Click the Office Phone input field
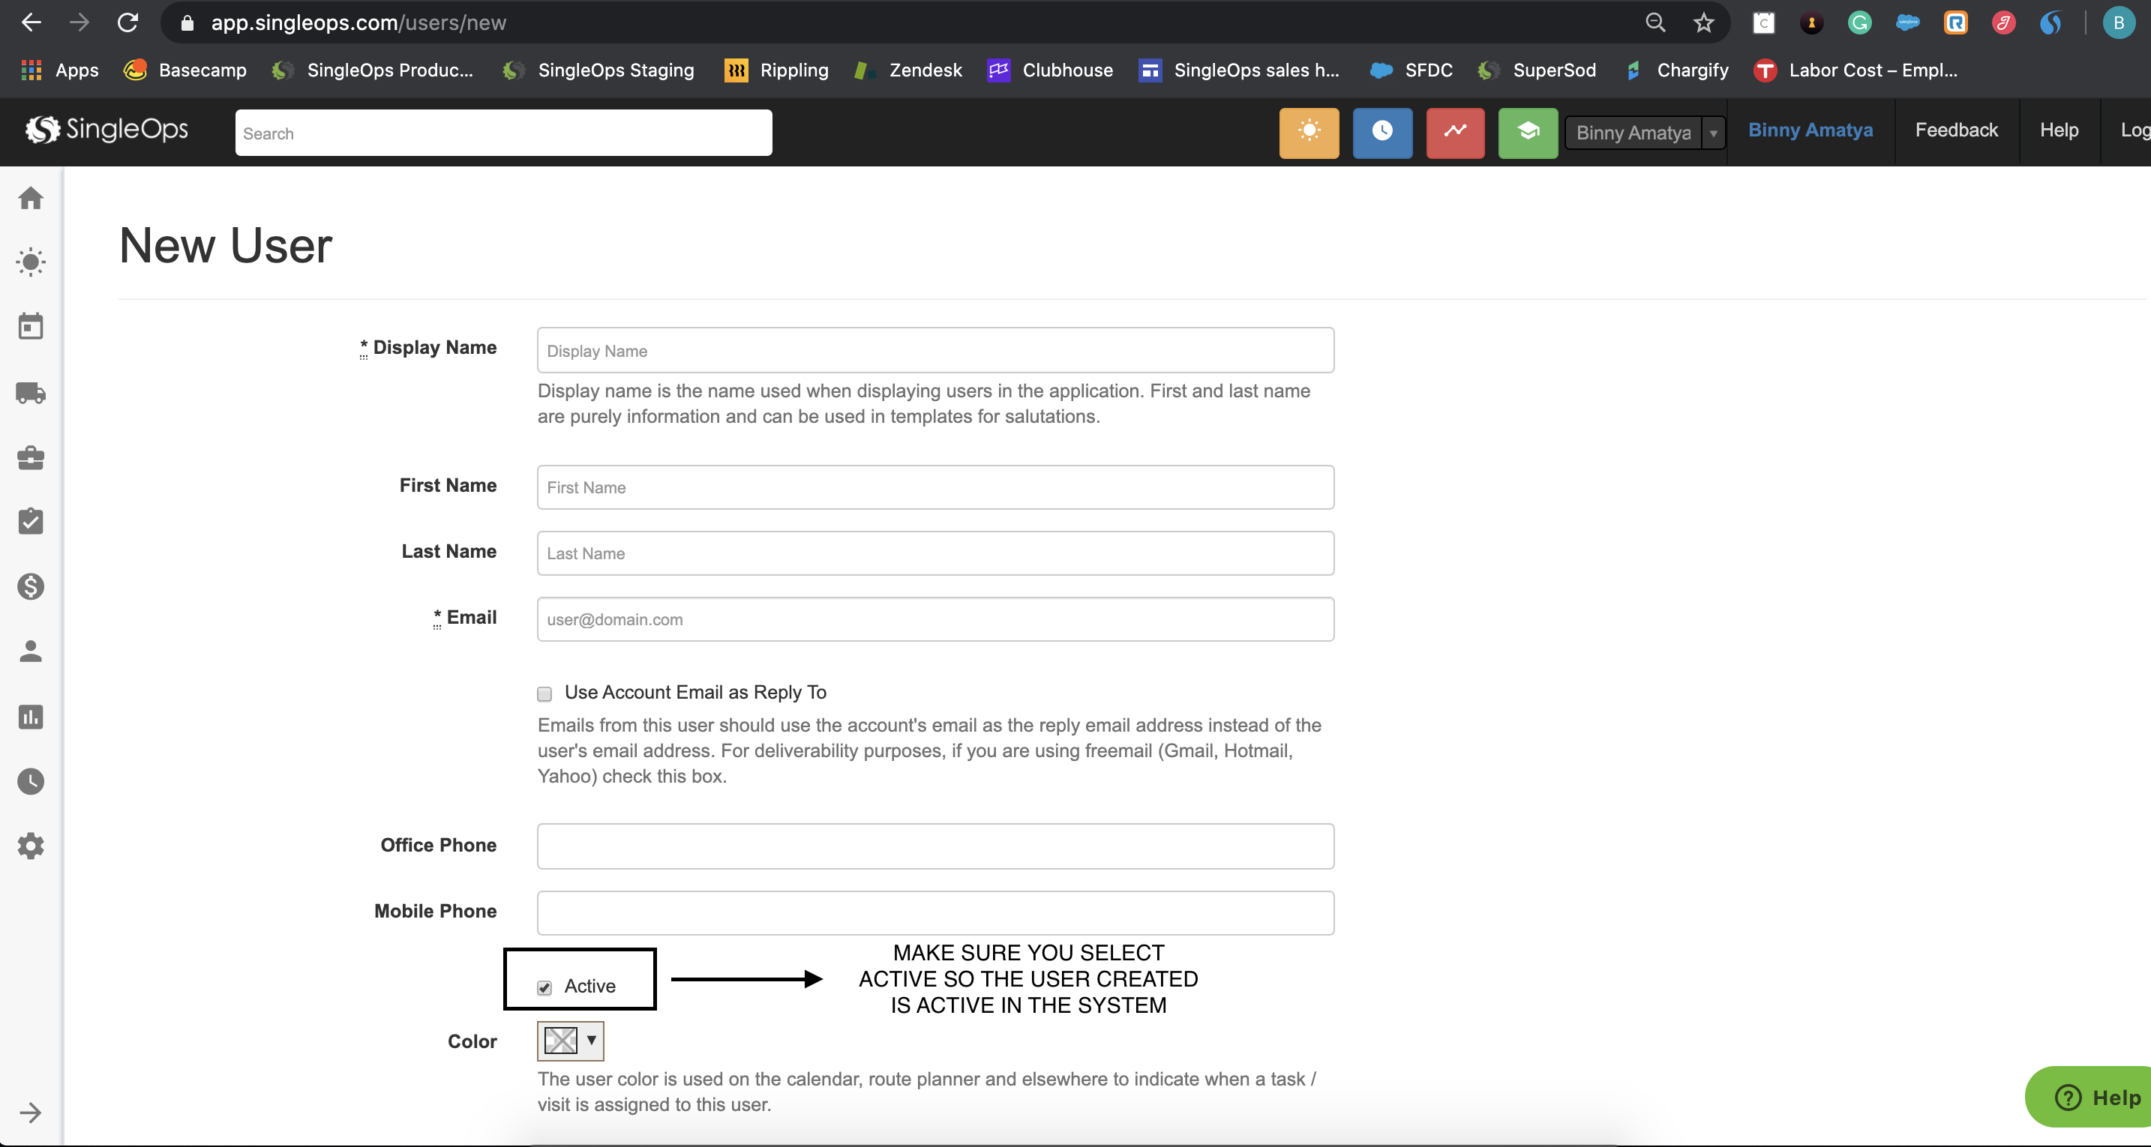2151x1147 pixels. coord(935,846)
